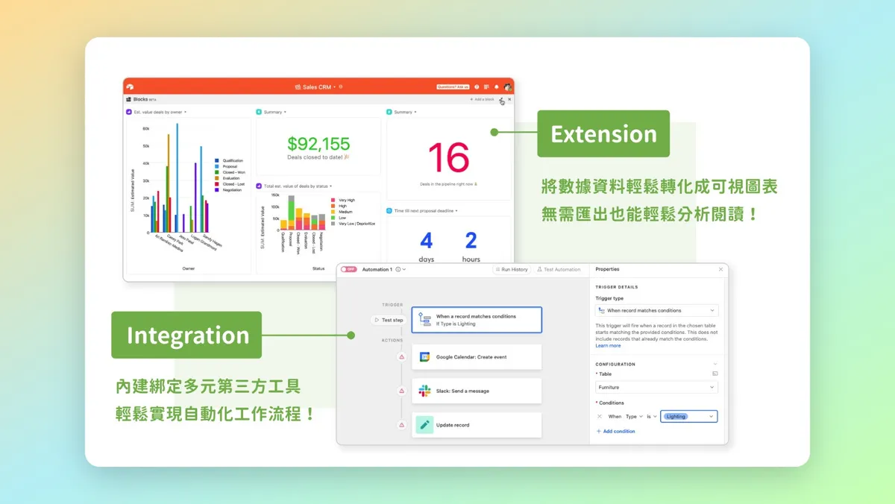Click the Google Calendar icon on the Create event action
The width and height of the screenshot is (895, 504).
point(424,357)
